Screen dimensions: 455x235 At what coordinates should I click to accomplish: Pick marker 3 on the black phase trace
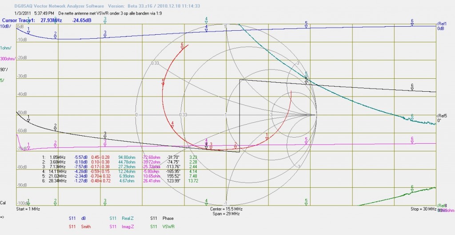105,135
